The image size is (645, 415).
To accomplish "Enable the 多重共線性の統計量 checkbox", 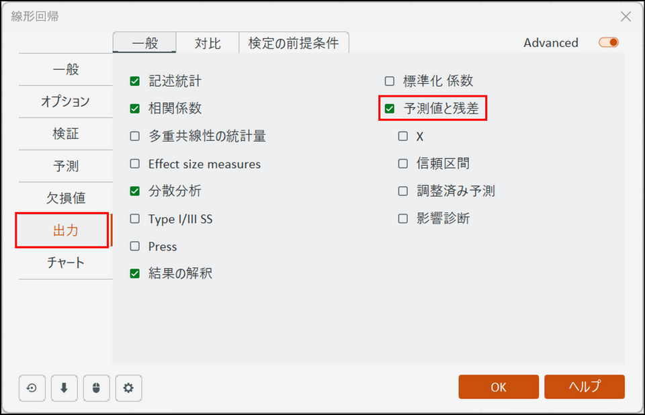I will point(135,136).
